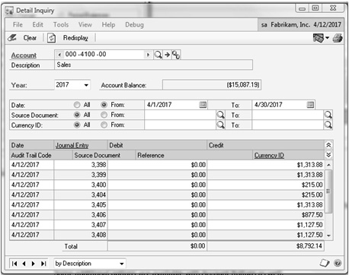The width and height of the screenshot is (349, 275).
Task: Go to next record navigation button
Action: point(33,264)
